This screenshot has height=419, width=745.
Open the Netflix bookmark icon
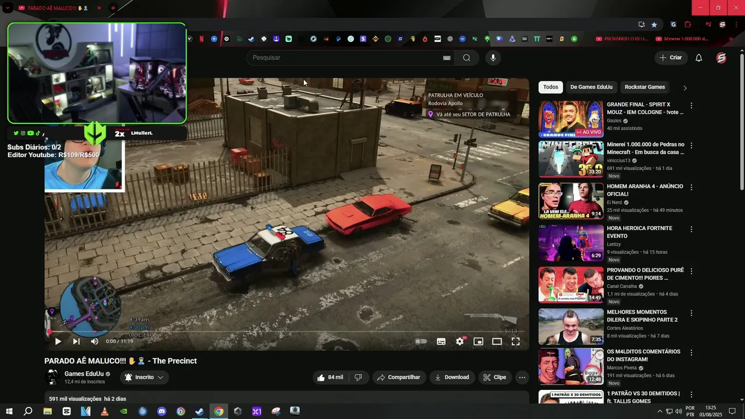201,39
